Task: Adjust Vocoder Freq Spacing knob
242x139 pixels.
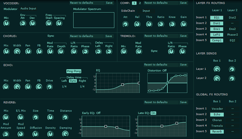Action: (x=59, y=23)
